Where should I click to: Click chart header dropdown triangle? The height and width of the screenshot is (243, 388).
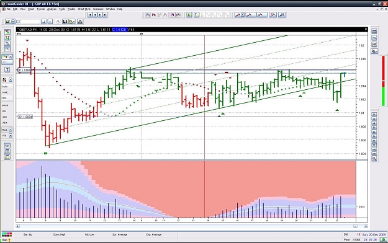pos(366,30)
